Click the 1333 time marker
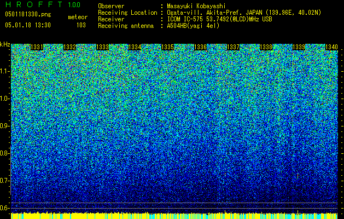This screenshot has width=344, height=219. (x=102, y=47)
